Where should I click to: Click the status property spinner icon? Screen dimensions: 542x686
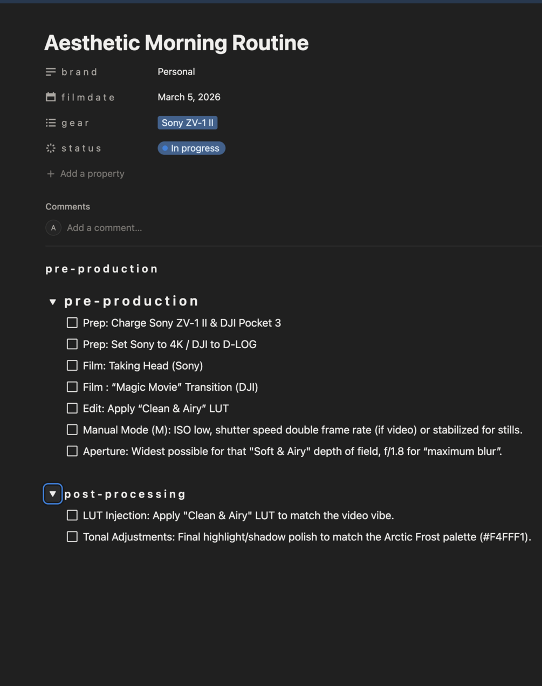pyautogui.click(x=51, y=148)
